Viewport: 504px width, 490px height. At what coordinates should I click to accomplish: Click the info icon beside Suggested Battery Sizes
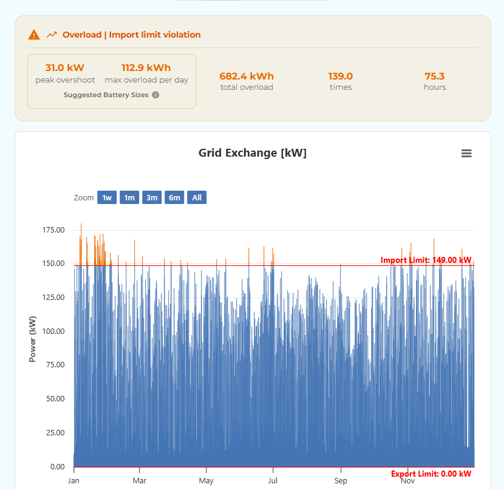[155, 95]
